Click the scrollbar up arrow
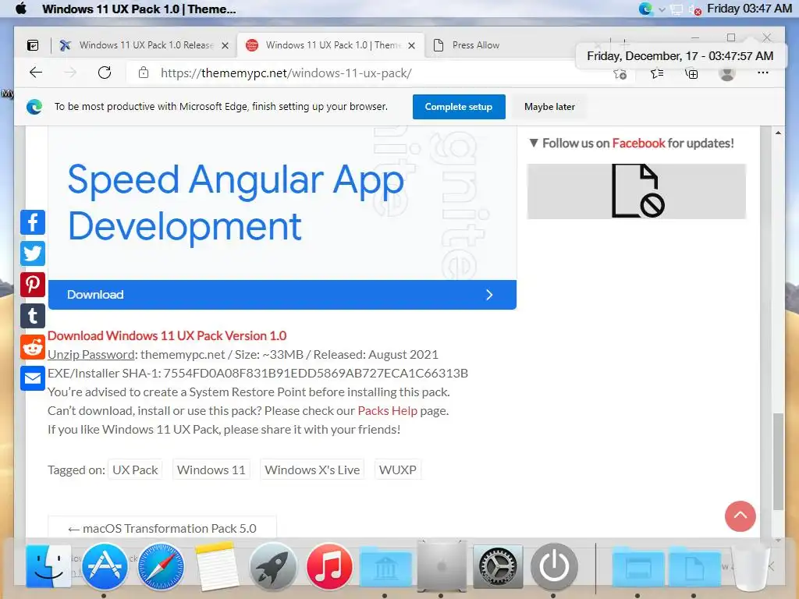This screenshot has width=799, height=599. point(778,133)
